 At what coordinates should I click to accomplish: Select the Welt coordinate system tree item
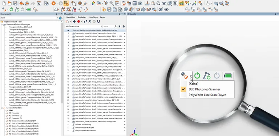(11, 110)
